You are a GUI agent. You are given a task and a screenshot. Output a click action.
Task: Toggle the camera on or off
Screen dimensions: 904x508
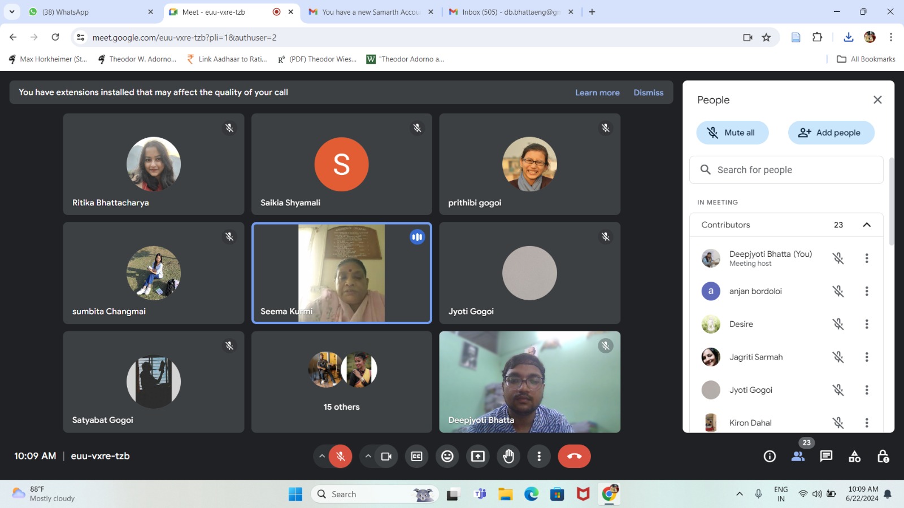coord(386,456)
